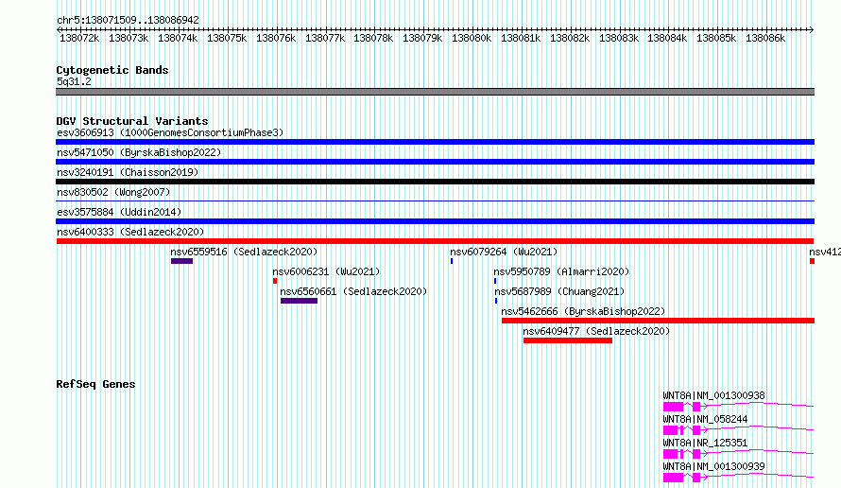Open transcript label WNT8A|NR_125351
Image resolution: width=841 pixels, height=488 pixels.
(x=705, y=443)
